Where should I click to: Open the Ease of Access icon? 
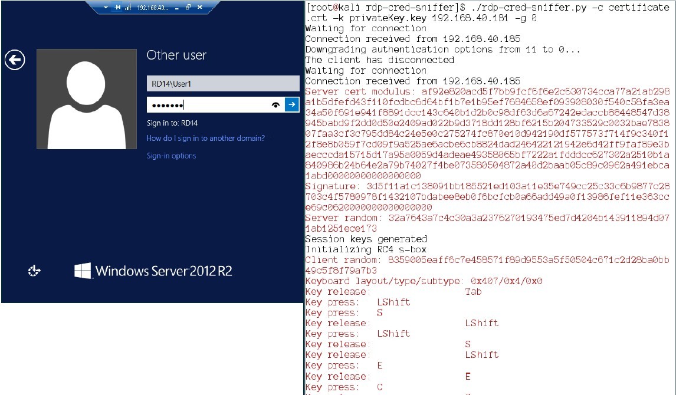[x=34, y=271]
